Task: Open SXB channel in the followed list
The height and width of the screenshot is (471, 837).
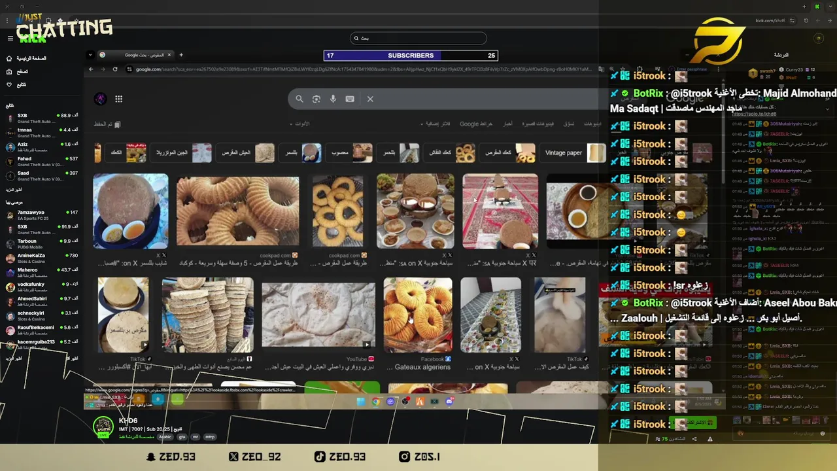Action: click(41, 118)
